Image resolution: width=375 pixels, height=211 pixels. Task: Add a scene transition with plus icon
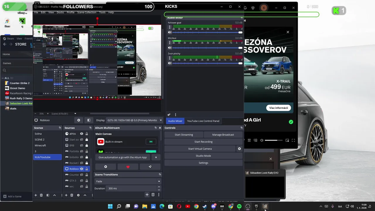[147, 195]
